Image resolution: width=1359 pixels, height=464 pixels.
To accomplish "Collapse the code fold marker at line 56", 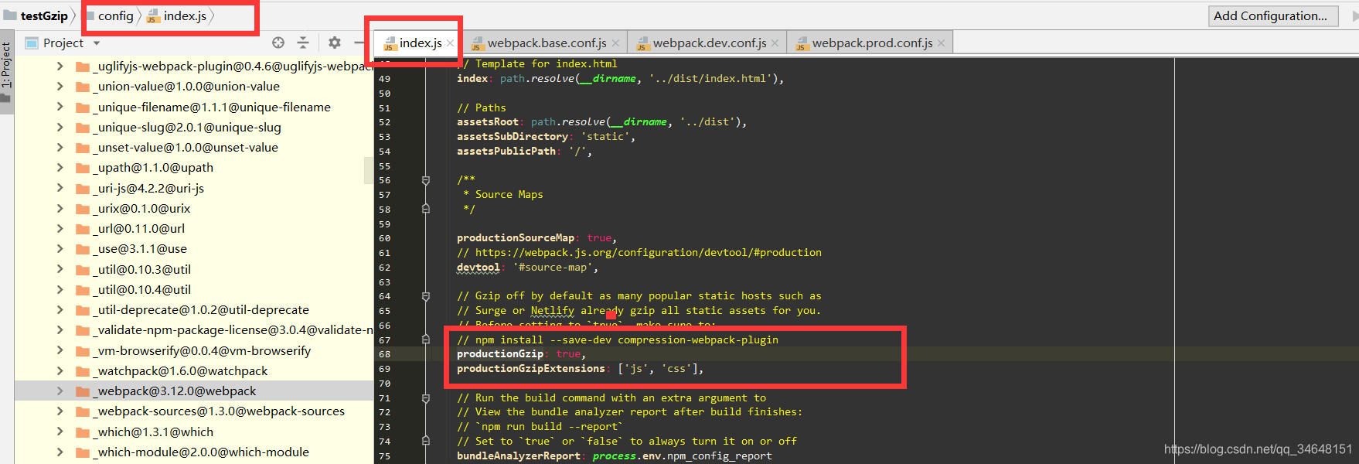I will click(x=425, y=180).
